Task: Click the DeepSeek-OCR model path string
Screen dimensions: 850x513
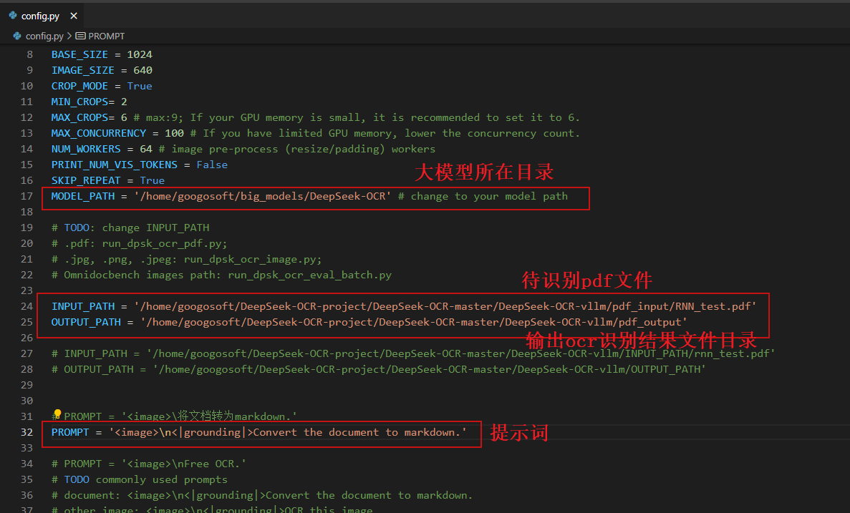Action: pyautogui.click(x=262, y=196)
